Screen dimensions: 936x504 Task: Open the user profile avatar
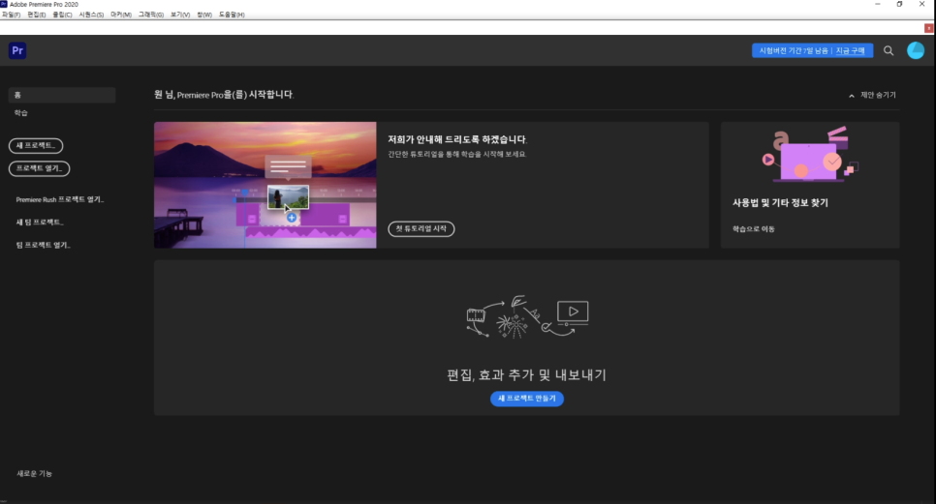pyautogui.click(x=915, y=50)
